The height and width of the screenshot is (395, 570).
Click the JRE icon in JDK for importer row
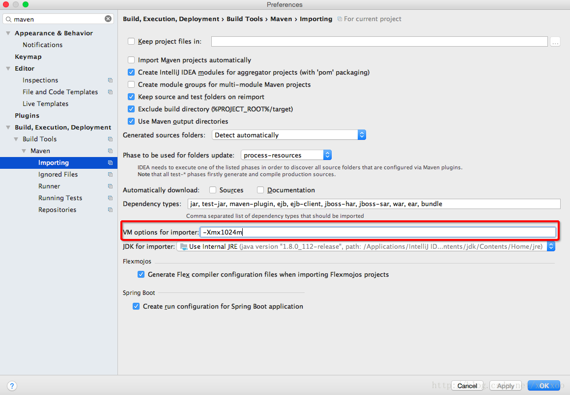click(183, 246)
